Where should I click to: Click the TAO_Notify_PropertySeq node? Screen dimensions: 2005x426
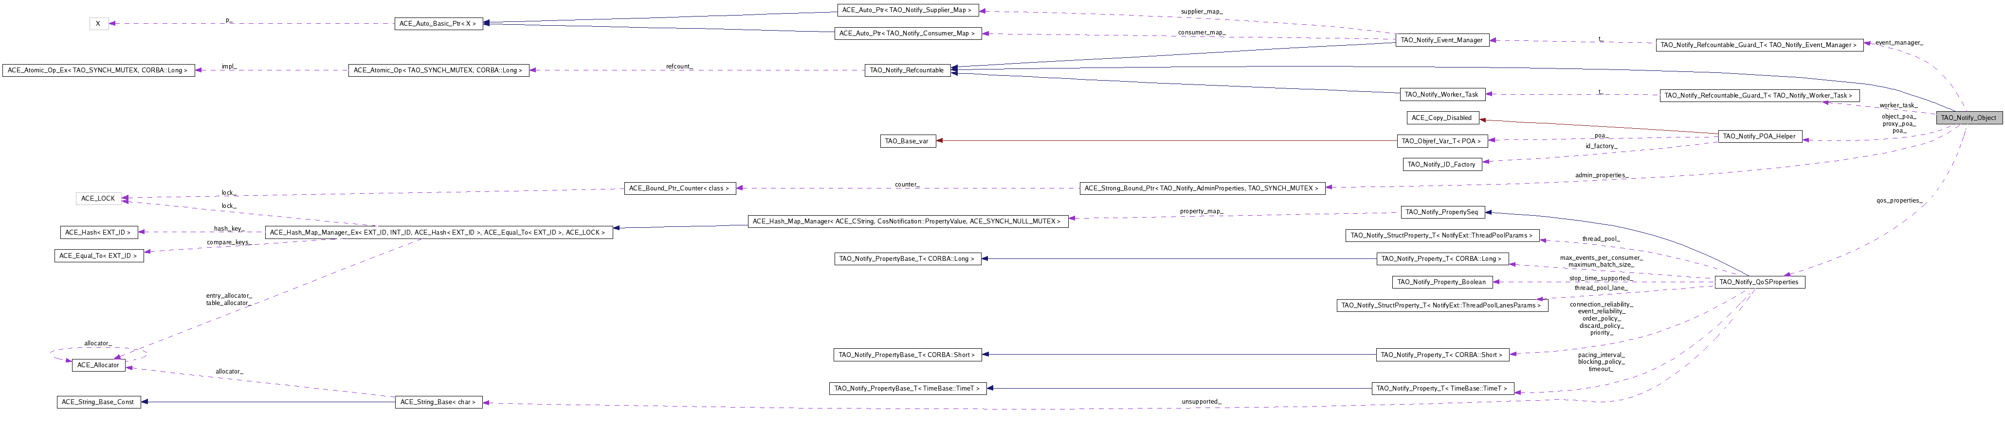1442,211
